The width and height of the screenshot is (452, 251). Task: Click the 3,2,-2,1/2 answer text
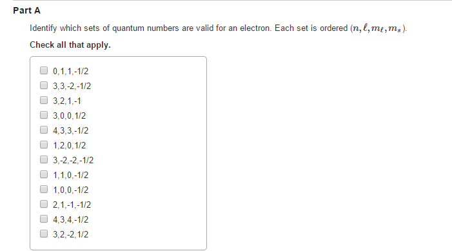pyautogui.click(x=71, y=234)
